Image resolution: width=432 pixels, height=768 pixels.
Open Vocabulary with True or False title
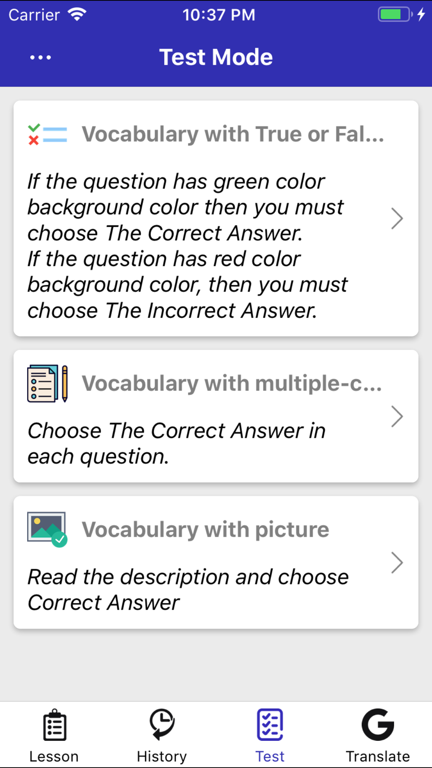[233, 134]
